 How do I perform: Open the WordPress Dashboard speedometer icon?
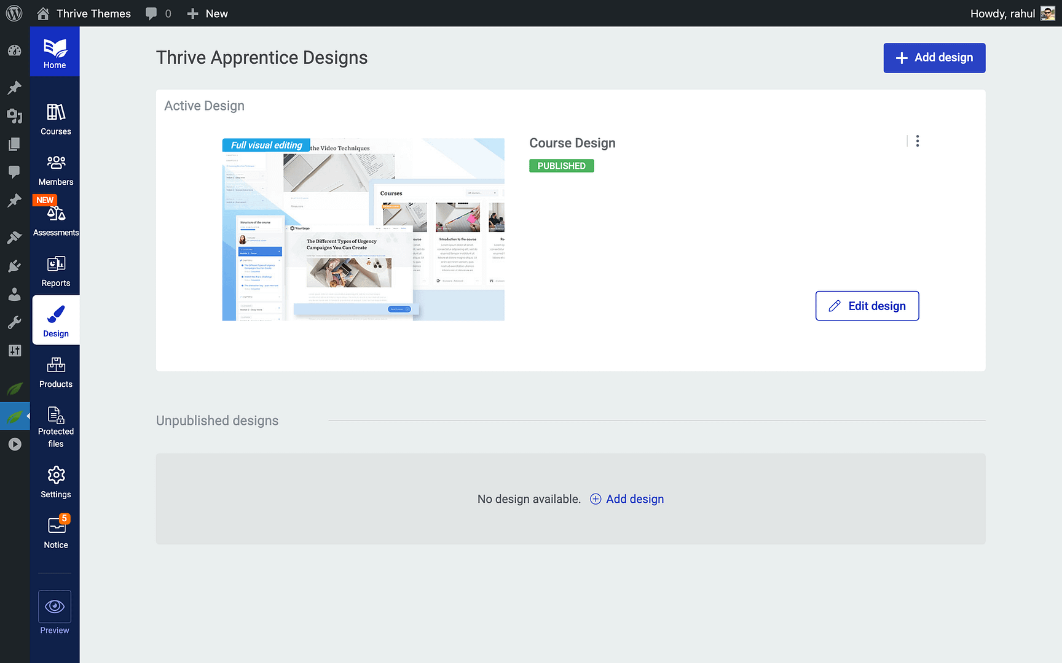[15, 50]
